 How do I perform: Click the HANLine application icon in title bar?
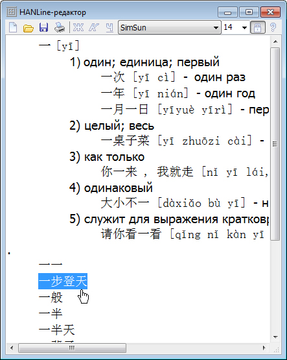[11, 12]
